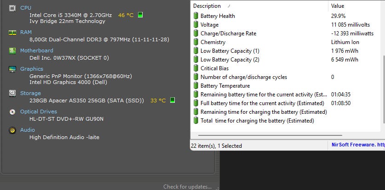Click the battery icon beside Total time for charging

tap(195, 120)
